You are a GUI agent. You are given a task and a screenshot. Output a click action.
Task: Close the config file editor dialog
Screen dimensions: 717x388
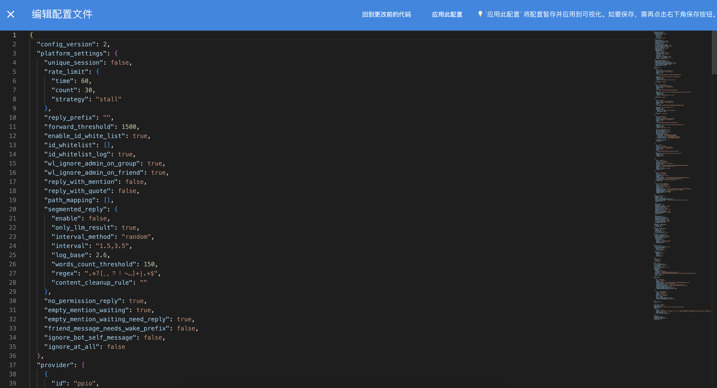coord(11,14)
